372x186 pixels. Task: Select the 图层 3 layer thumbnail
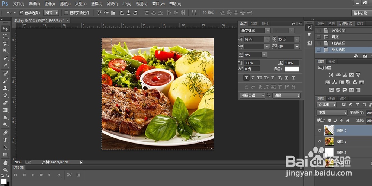click(x=329, y=152)
